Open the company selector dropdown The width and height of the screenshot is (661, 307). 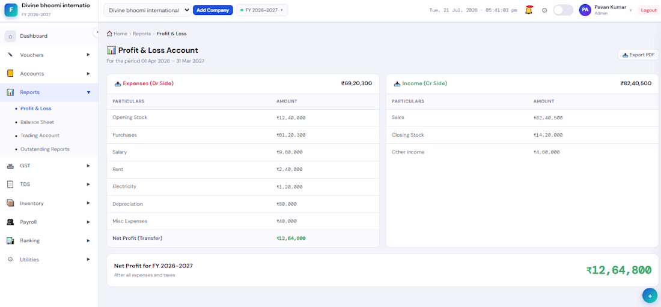(148, 10)
